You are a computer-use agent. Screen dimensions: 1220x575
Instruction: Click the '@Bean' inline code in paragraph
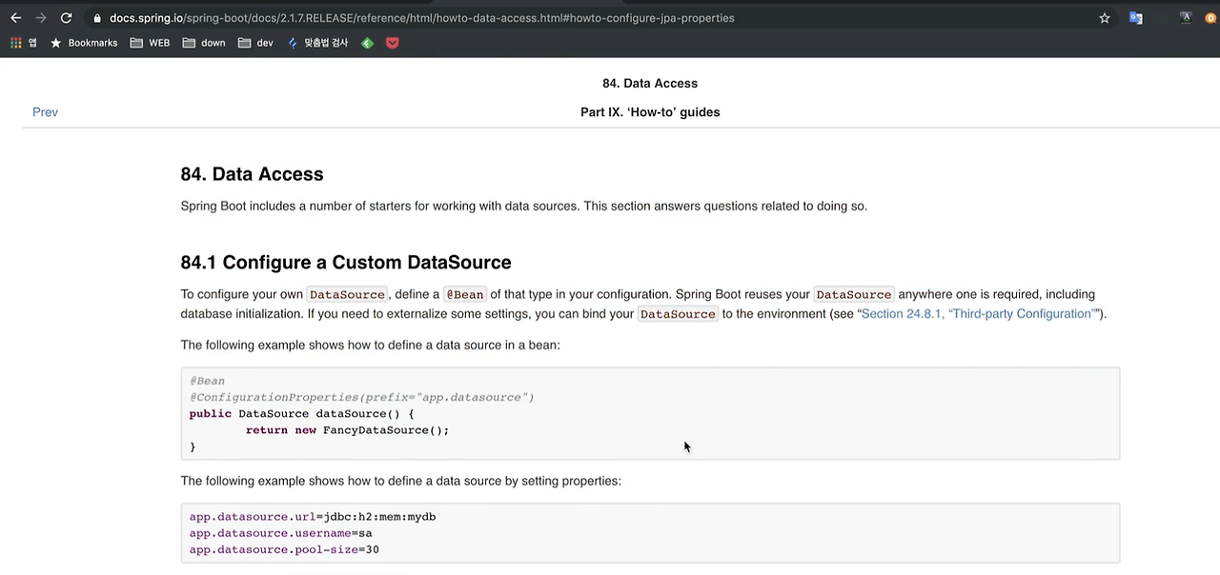pyautogui.click(x=465, y=295)
